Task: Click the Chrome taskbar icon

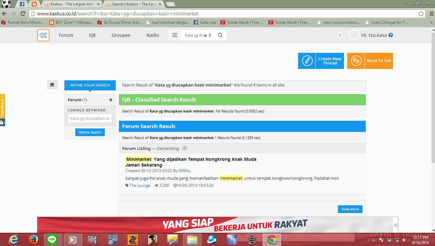Action: (x=272, y=240)
